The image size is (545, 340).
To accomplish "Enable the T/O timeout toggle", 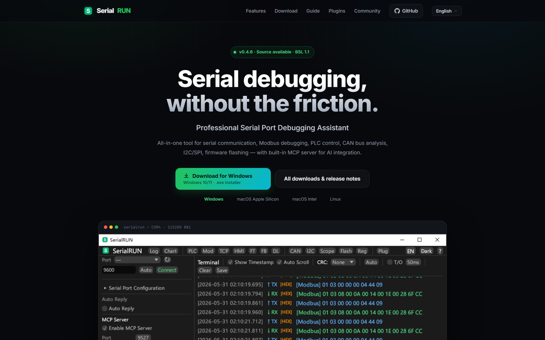I will (390, 262).
